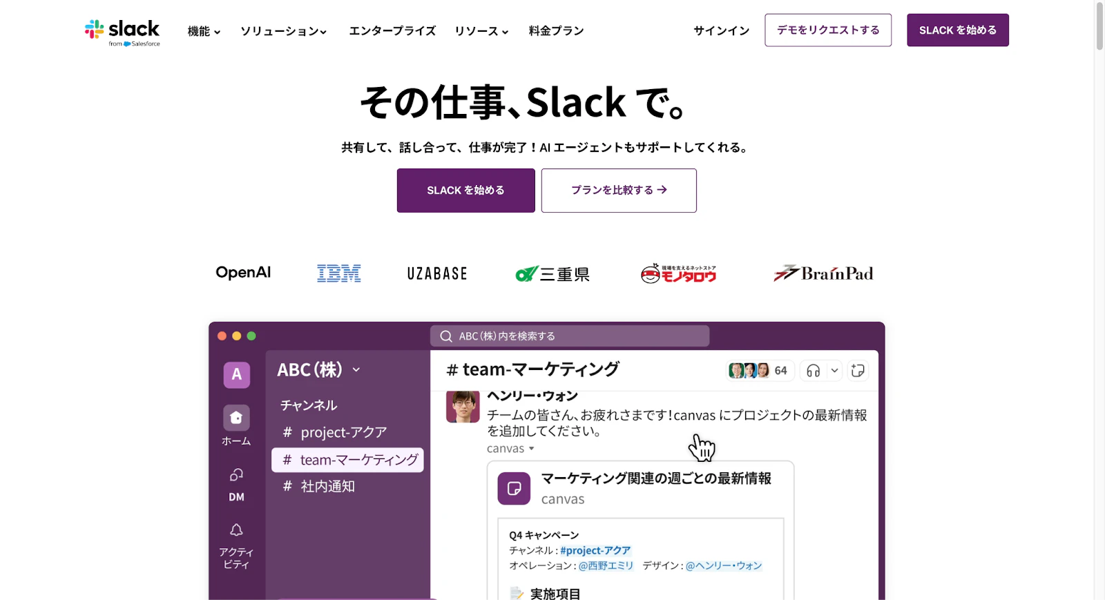The height and width of the screenshot is (600, 1105).
Task: Click the page vertical scrollbar
Action: 1099,28
